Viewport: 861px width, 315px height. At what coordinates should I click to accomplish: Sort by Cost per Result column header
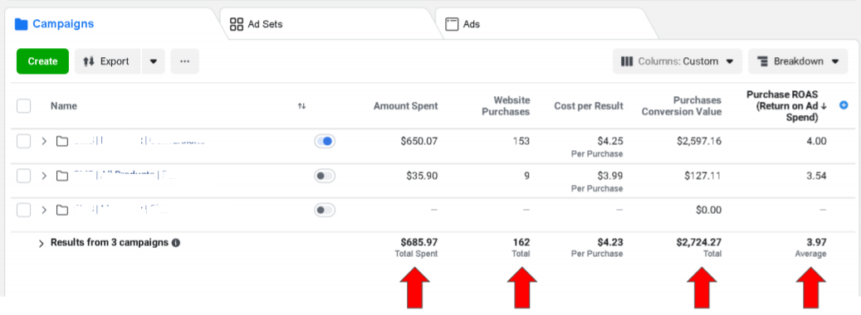point(589,106)
